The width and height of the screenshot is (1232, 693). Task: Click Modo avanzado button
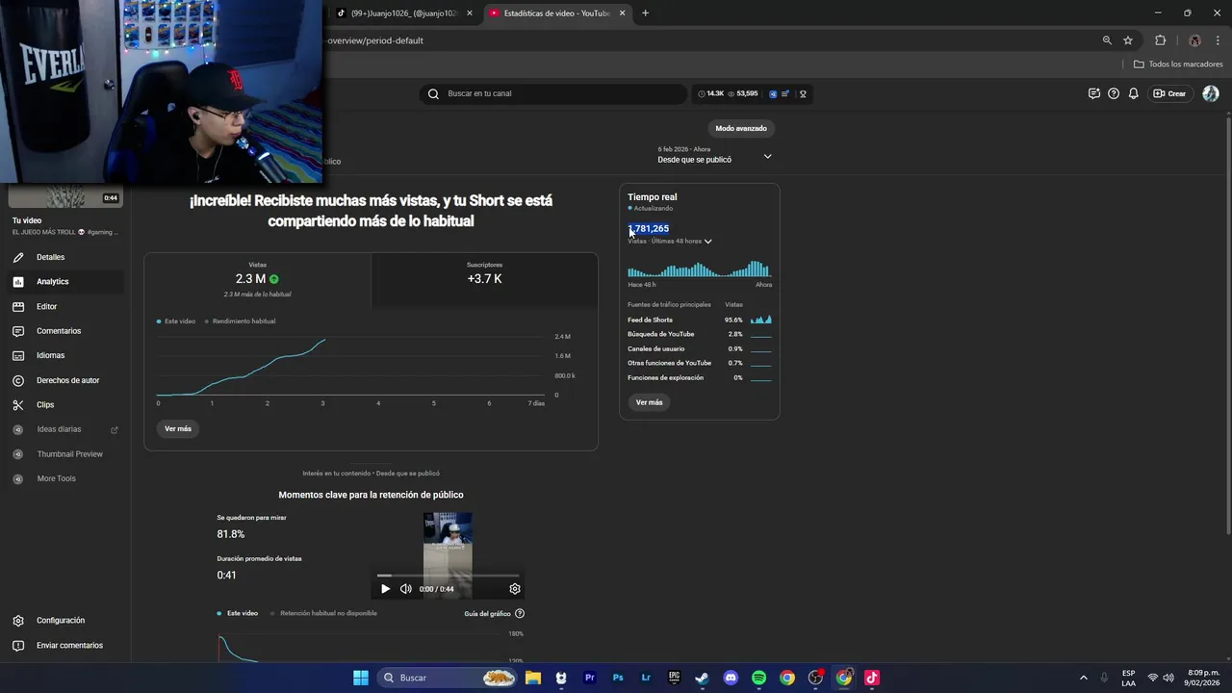click(x=741, y=128)
